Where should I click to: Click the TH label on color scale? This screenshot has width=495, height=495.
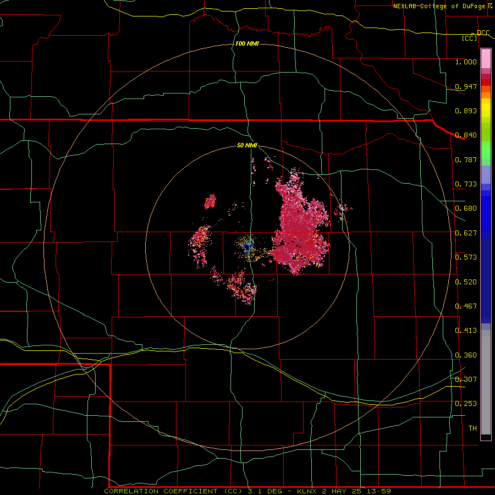[472, 428]
